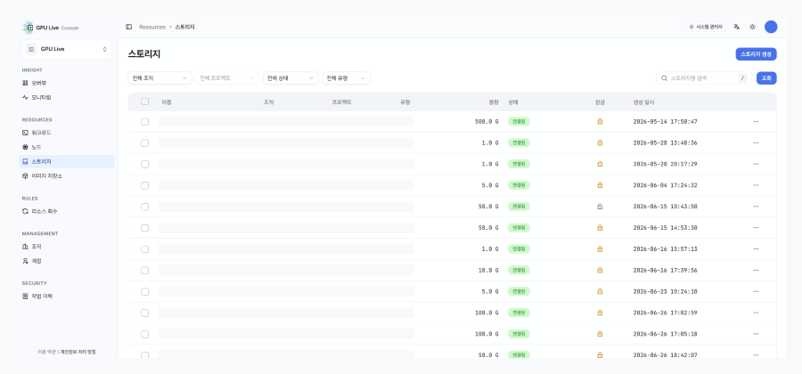Viewport: 802px width, 374px height.
Task: Open the 전체 유형 filter dropdown
Action: click(347, 78)
